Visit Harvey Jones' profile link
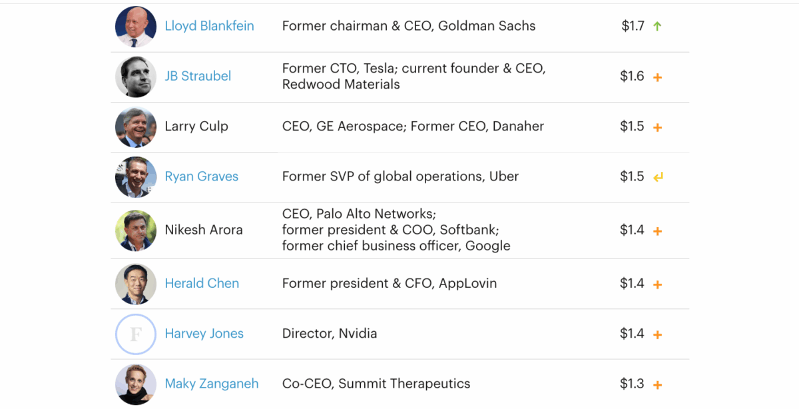Image resolution: width=799 pixels, height=409 pixels. [204, 334]
